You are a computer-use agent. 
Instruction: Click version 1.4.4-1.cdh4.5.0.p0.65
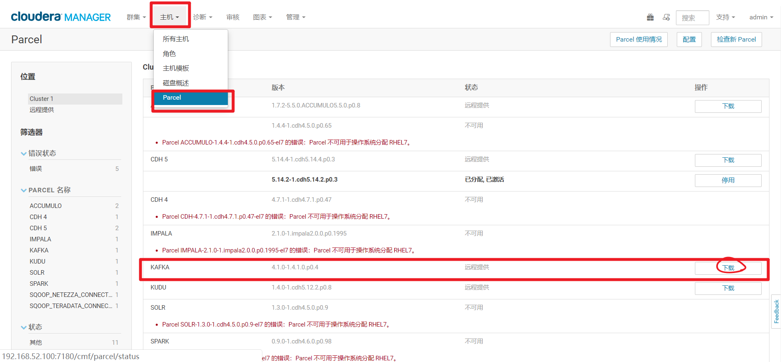(x=302, y=126)
